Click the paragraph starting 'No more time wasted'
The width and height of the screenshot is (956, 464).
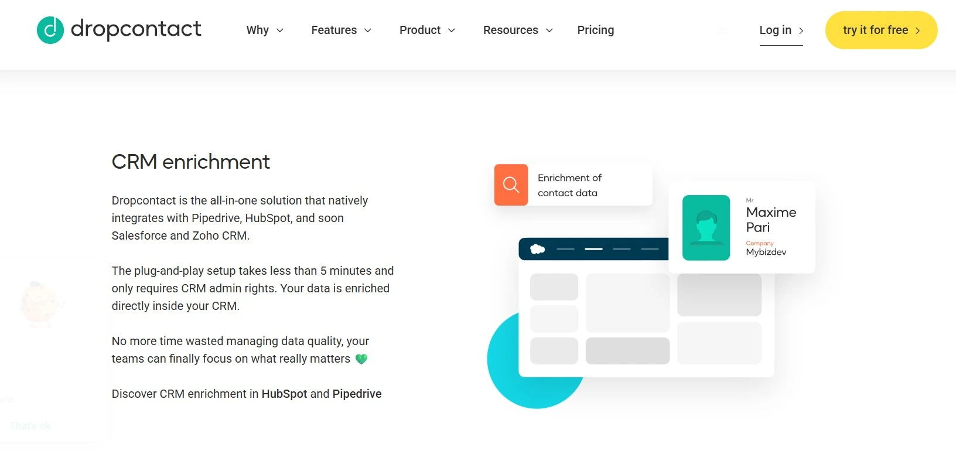click(240, 350)
